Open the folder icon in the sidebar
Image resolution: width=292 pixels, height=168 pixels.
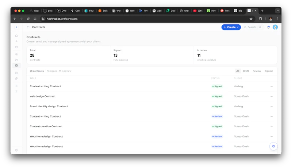[16, 60]
